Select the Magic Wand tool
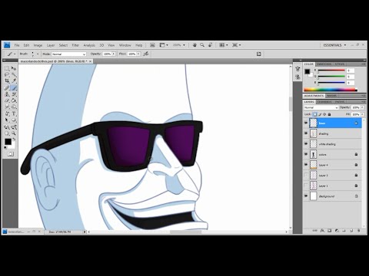This screenshot has height=276, width=369. pyautogui.click(x=14, y=74)
